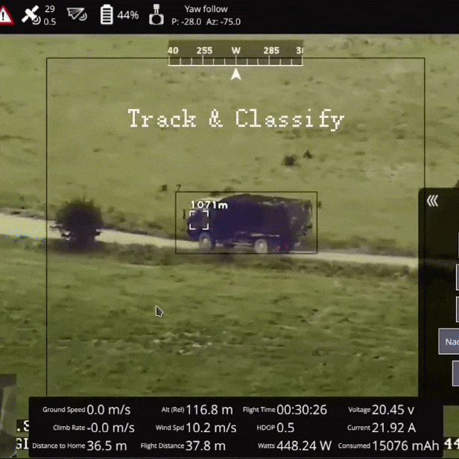Image resolution: width=459 pixels, height=459 pixels.
Task: Click the Flight Distance 37.8 m value
Action: (206, 446)
